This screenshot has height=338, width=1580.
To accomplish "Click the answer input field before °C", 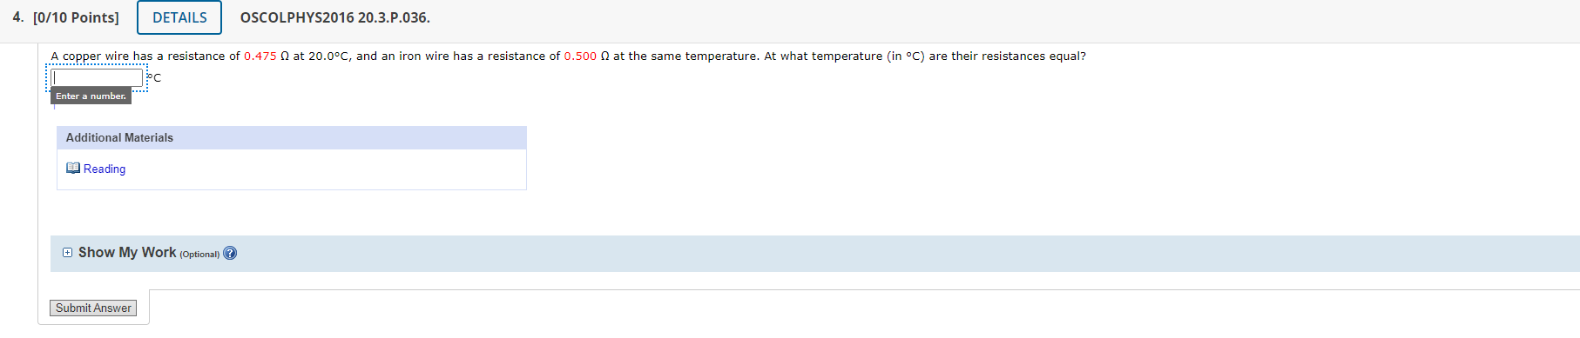I will 97,78.
